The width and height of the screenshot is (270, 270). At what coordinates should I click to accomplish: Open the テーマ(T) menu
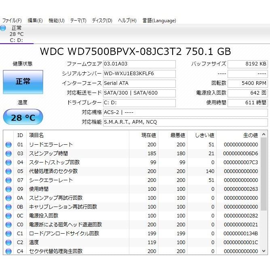[78, 21]
